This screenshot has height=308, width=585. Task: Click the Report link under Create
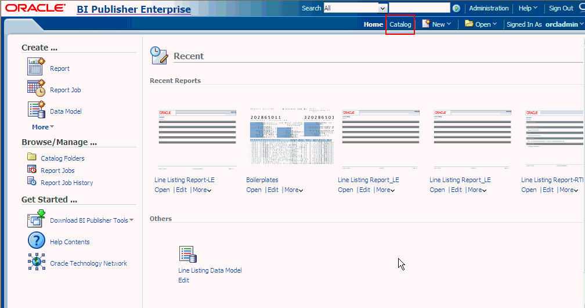[x=60, y=68]
